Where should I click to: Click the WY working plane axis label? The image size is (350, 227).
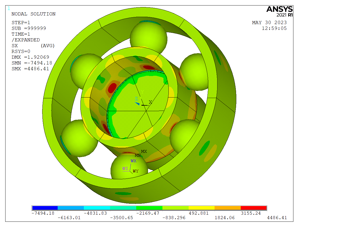tap(135, 171)
